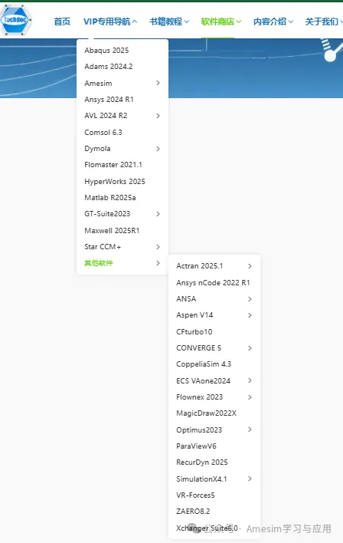Click the CoppeliaSim 4.3 entry

click(x=204, y=364)
